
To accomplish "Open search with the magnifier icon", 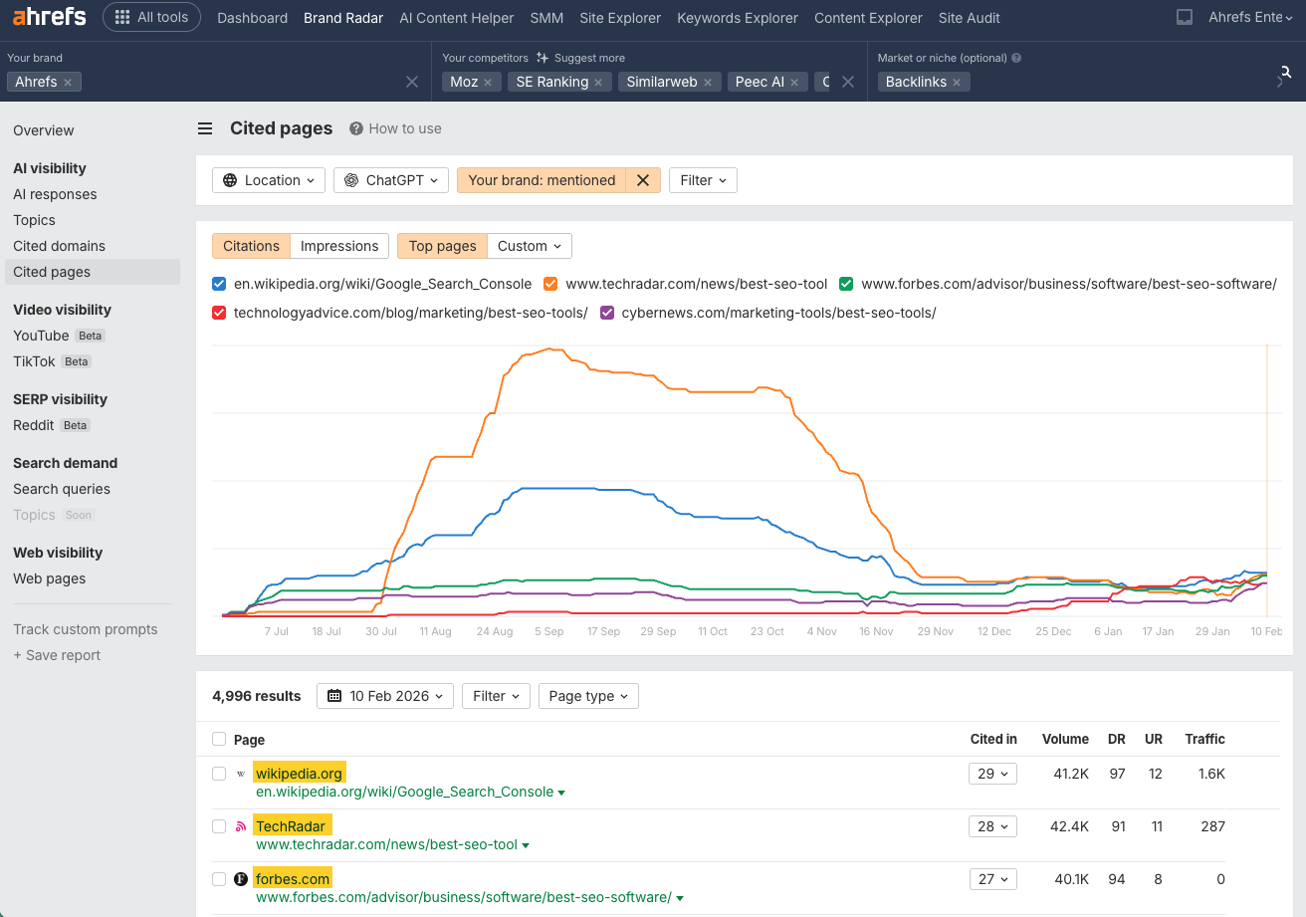I will coord(1285,72).
